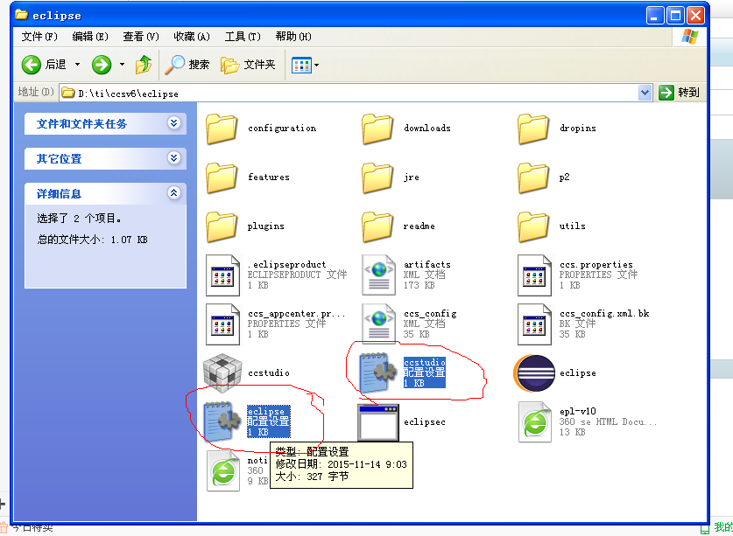Viewport: 733px width, 536px height.
Task: Open the 收藏(A) menu
Action: [x=192, y=37]
